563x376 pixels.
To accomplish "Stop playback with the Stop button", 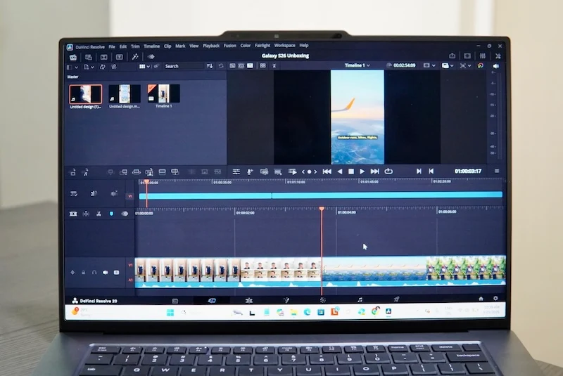I will click(x=350, y=171).
